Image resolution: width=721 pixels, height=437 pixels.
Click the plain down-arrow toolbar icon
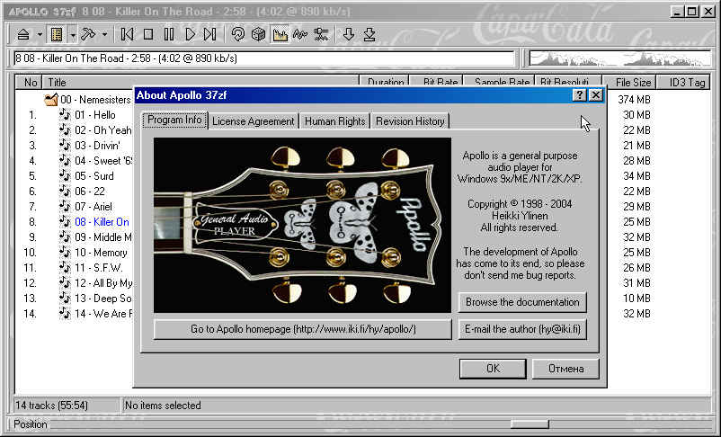tap(349, 34)
